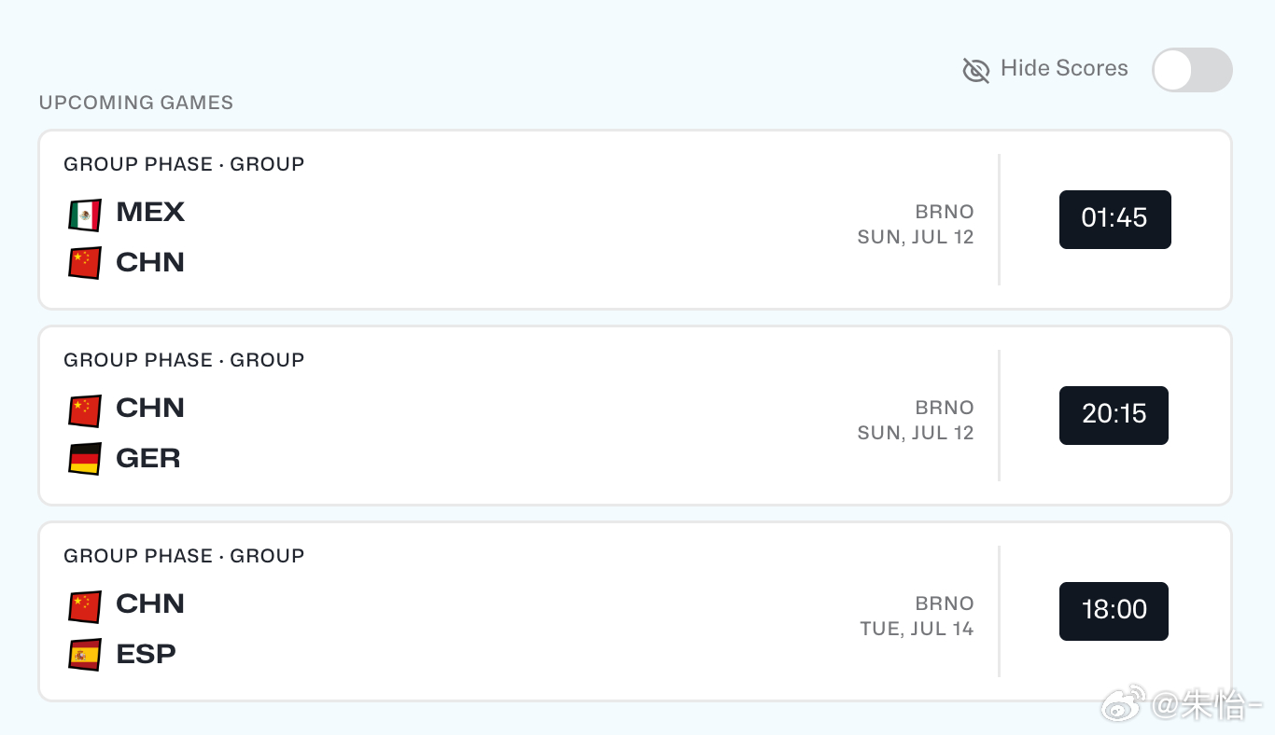Open the 01:45 game time button
The height and width of the screenshot is (735, 1275).
click(1114, 219)
